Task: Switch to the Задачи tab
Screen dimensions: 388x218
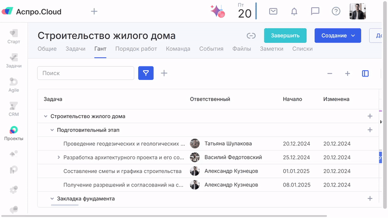Action: [75, 49]
